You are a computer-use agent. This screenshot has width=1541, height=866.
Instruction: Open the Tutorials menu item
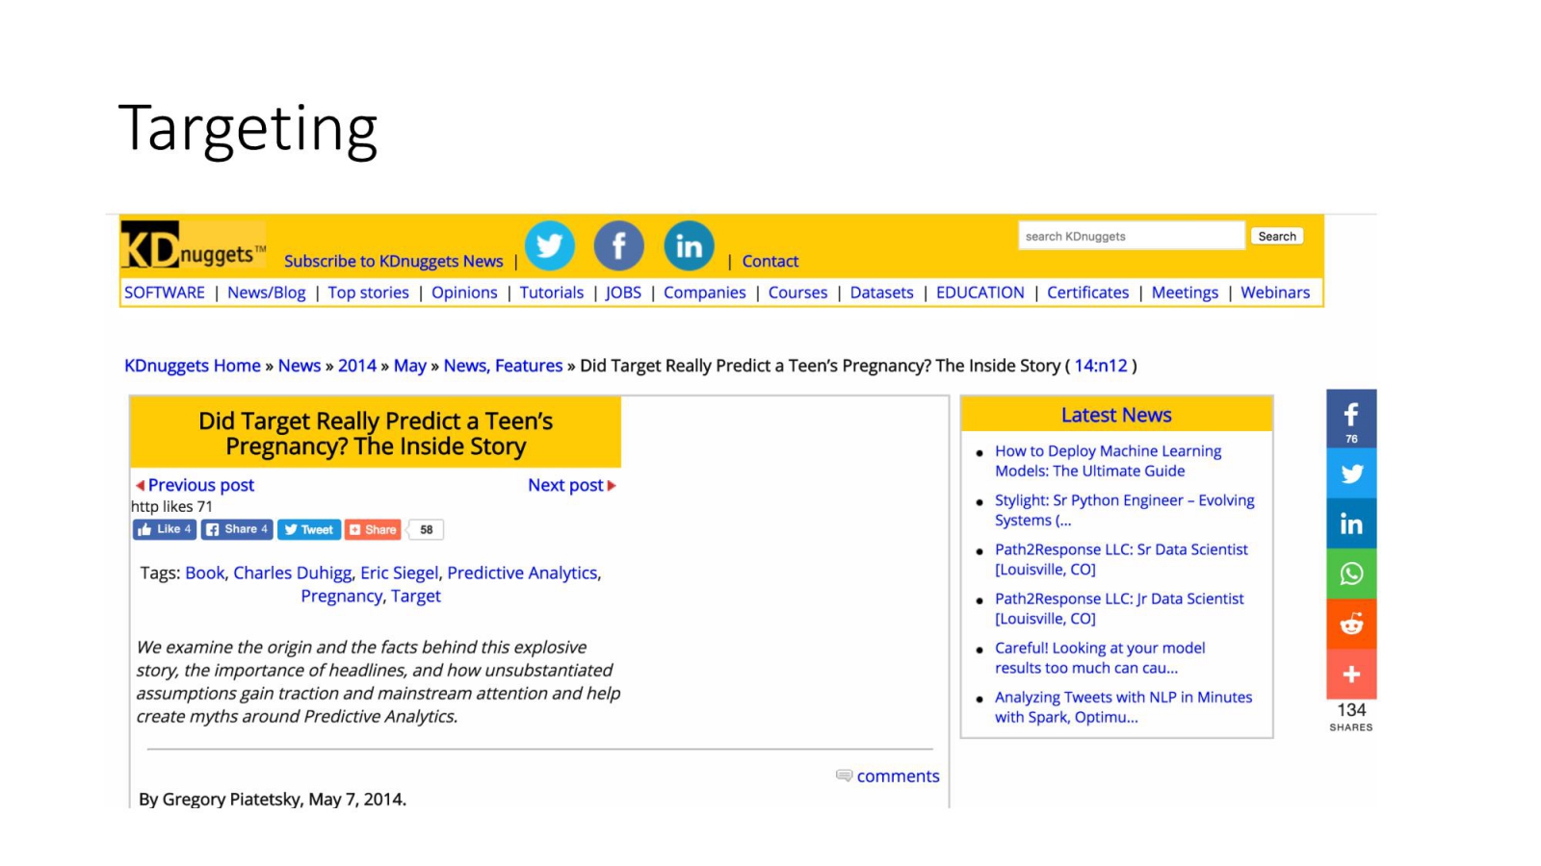(552, 293)
